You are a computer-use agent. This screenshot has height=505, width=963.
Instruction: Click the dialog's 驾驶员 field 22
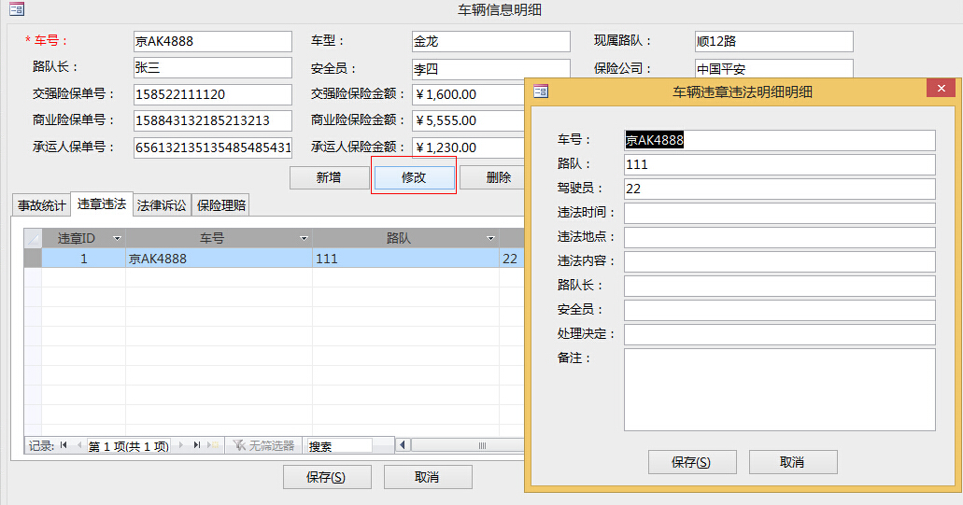pos(779,189)
